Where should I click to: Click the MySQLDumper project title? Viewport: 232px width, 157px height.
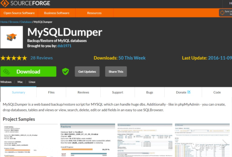point(65,32)
